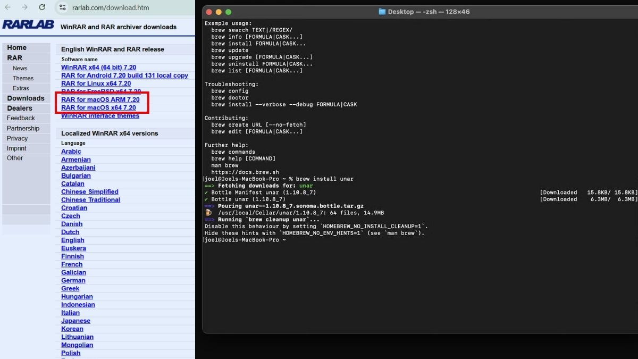Screen dimensions: 638x359
Task: Click the browser back arrow
Action: point(7,7)
